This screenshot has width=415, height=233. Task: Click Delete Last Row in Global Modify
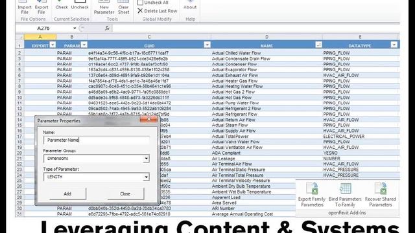(x=157, y=11)
